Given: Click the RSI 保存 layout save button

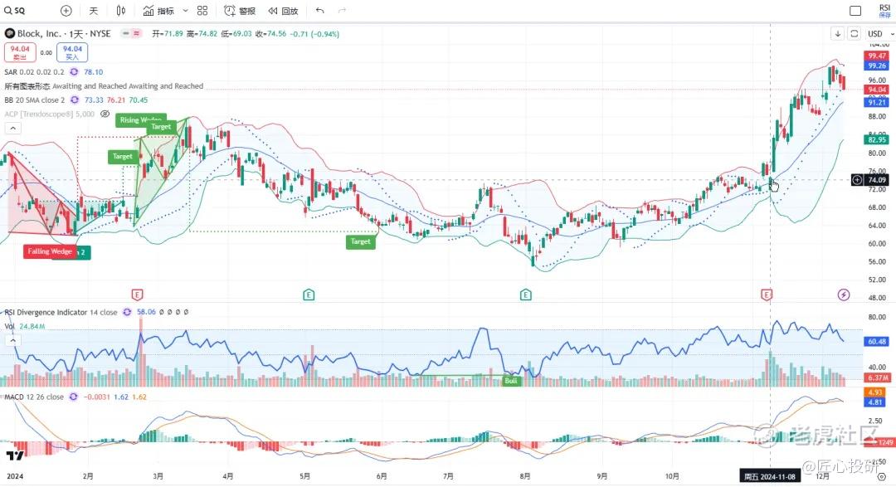Looking at the screenshot, I should tap(884, 11).
